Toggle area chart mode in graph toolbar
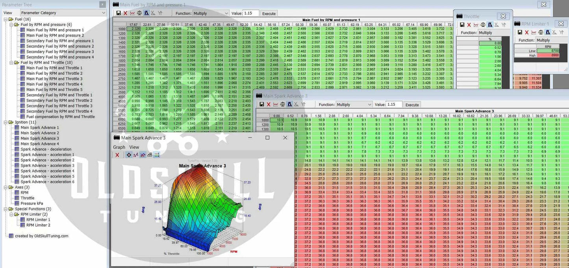 pos(143,155)
